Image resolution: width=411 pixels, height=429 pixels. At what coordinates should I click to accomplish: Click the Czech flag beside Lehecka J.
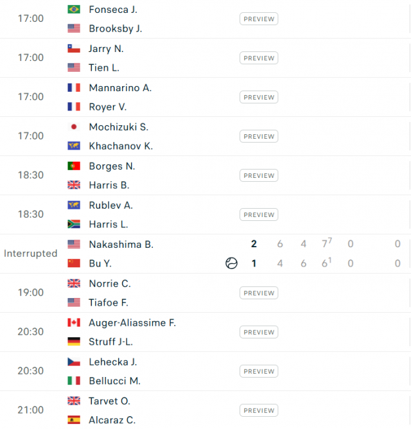[74, 362]
